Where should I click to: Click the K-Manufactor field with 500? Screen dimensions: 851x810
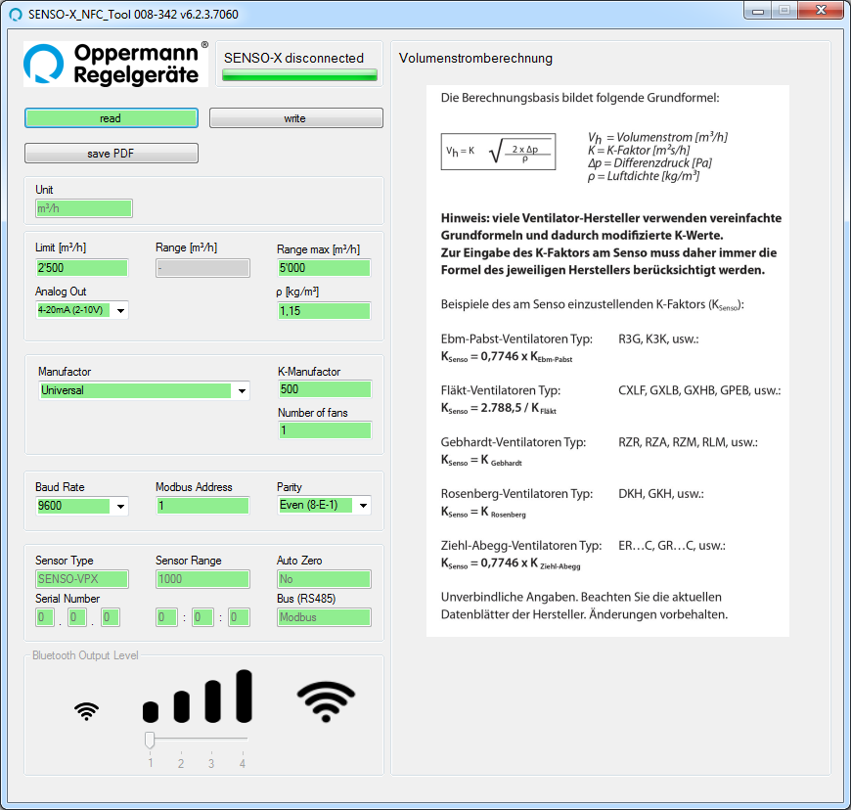tap(325, 389)
